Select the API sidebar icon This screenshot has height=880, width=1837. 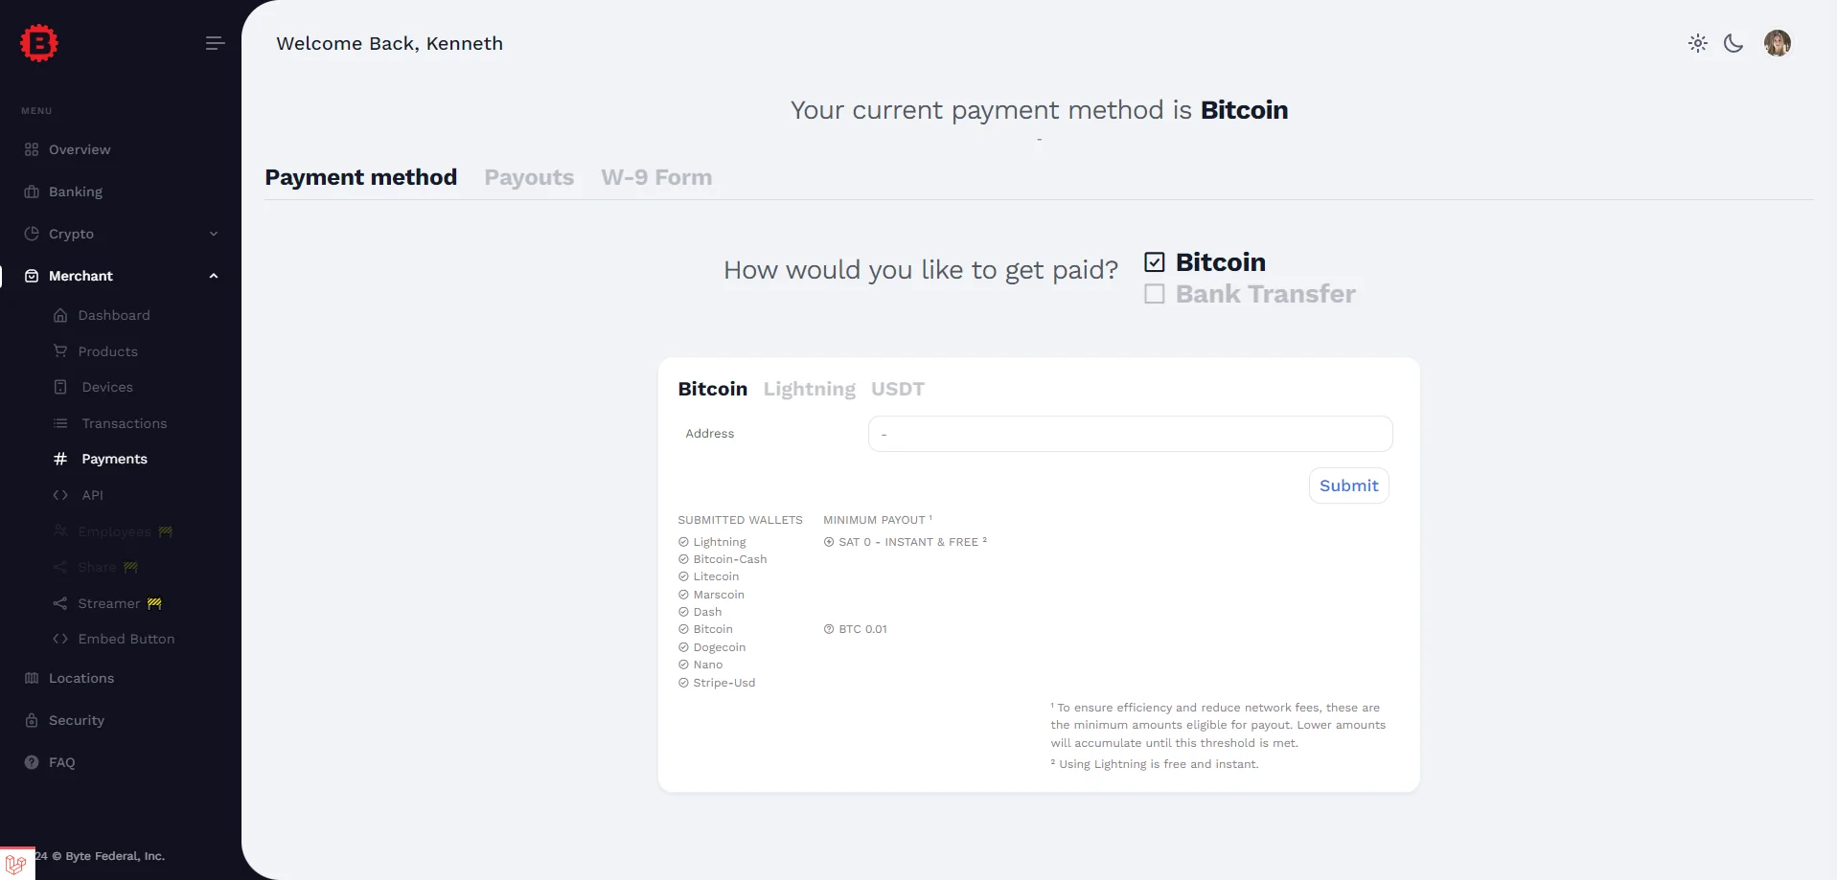[x=59, y=495]
